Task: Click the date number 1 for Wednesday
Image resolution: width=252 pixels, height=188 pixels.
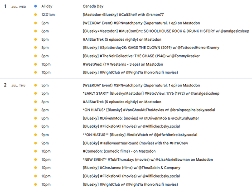Action: (5, 6)
